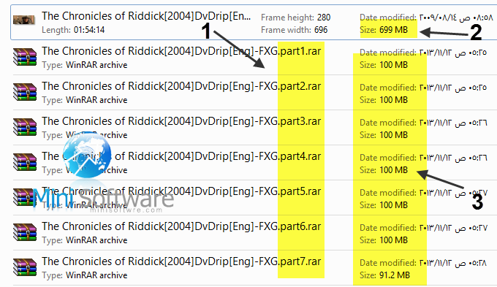Viewport: 497px width, 287px height.
Task: Click the Date modified text of part3.rar
Action: tap(423, 123)
